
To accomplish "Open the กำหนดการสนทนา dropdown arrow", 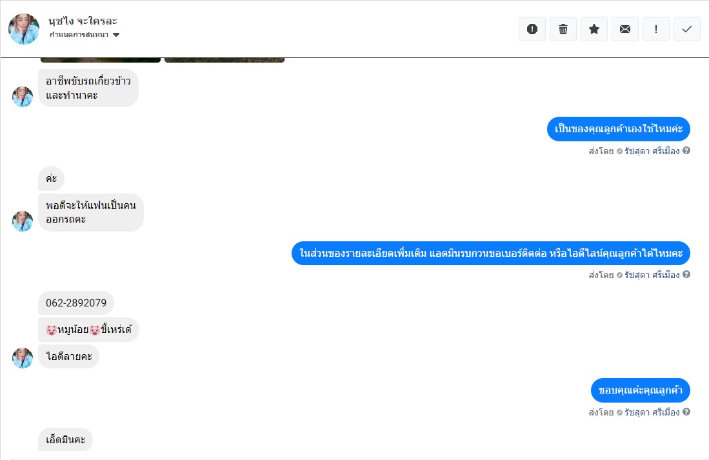I will point(116,35).
